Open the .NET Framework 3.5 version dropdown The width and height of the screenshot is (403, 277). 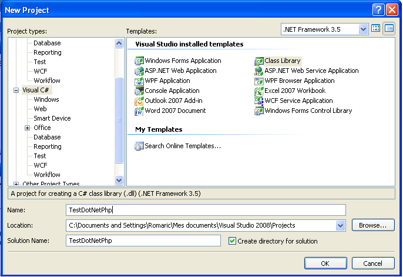362,29
